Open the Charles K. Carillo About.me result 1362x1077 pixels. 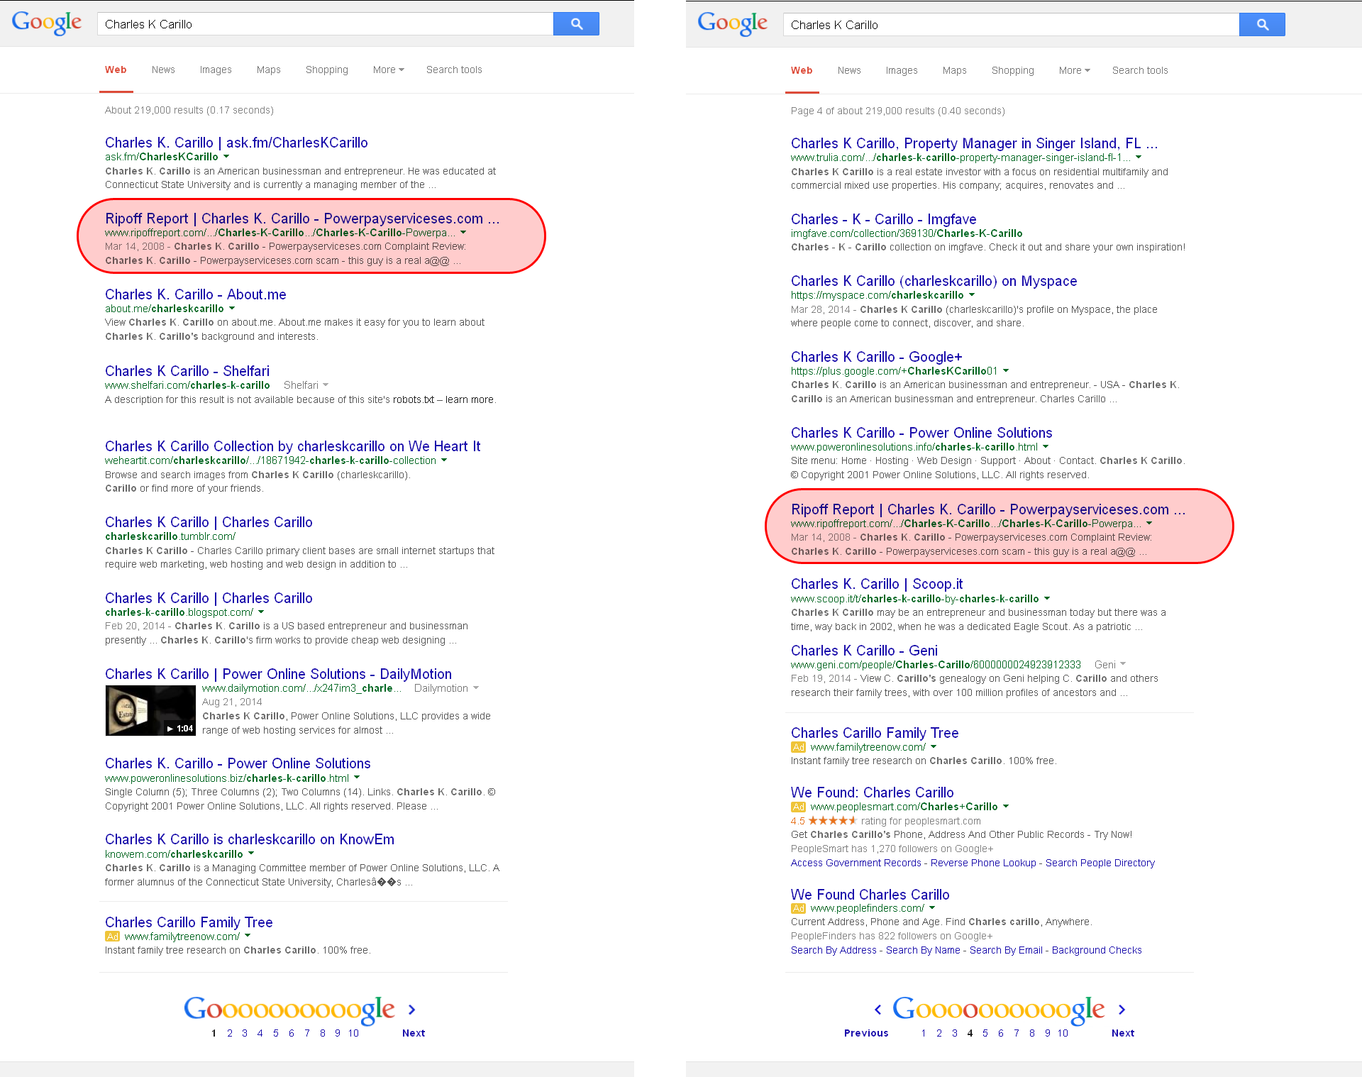195,294
